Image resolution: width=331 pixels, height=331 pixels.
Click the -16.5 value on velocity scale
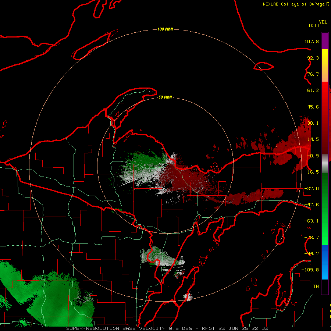[x=312, y=172]
